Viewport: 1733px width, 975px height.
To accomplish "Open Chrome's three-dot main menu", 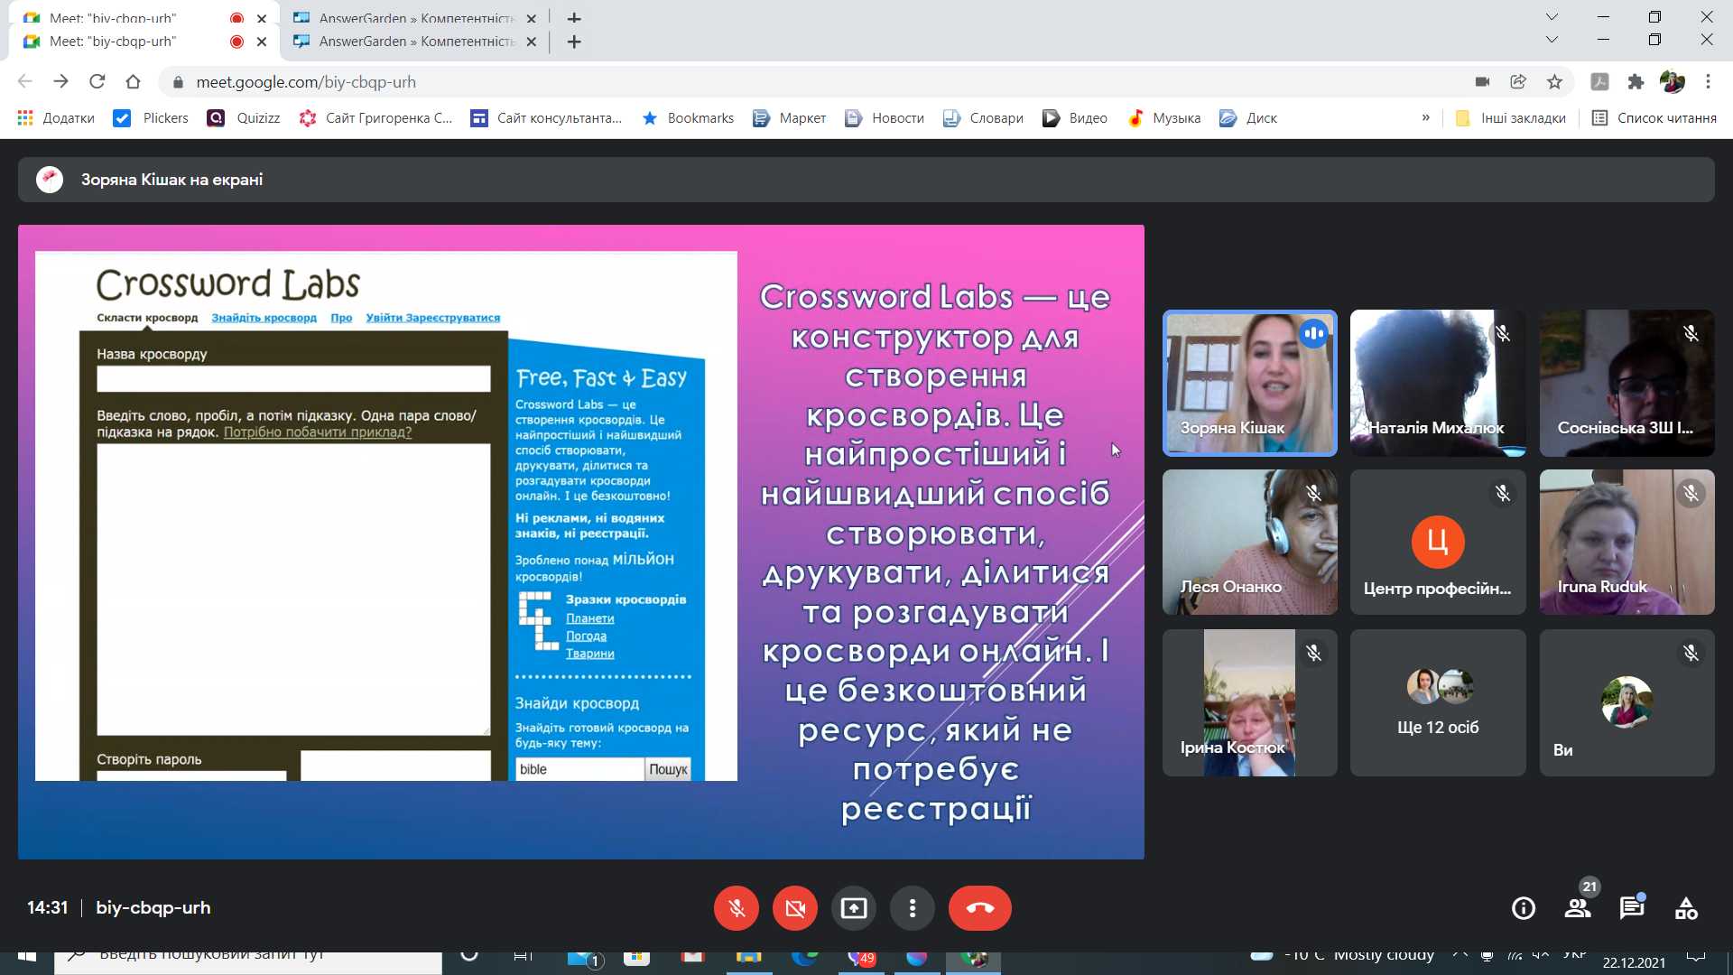I will click(1708, 82).
